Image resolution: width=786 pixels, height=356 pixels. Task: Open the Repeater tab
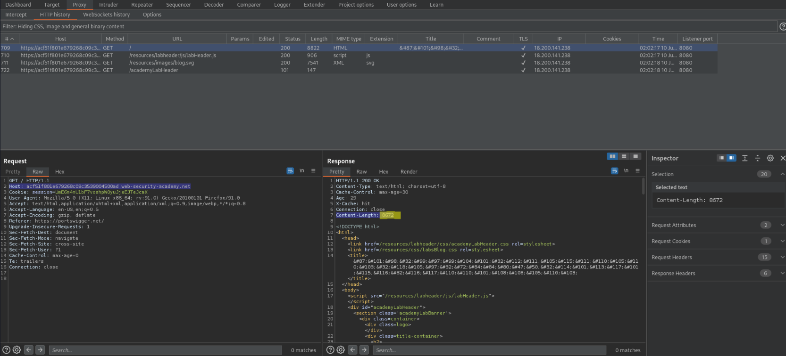pos(142,5)
